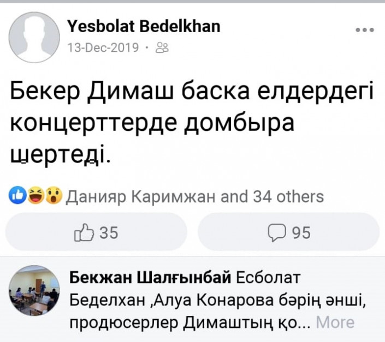This screenshot has width=385, height=342.
Task: View reactions from Данияр Каримжан and 34 others
Action: [194, 196]
